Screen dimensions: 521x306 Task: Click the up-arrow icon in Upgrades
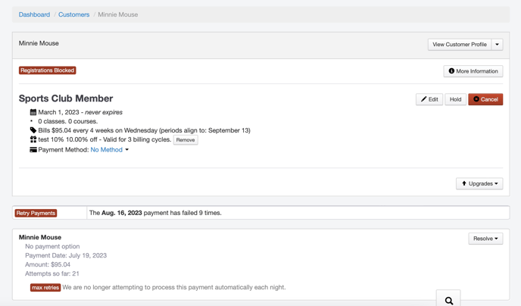point(464,183)
